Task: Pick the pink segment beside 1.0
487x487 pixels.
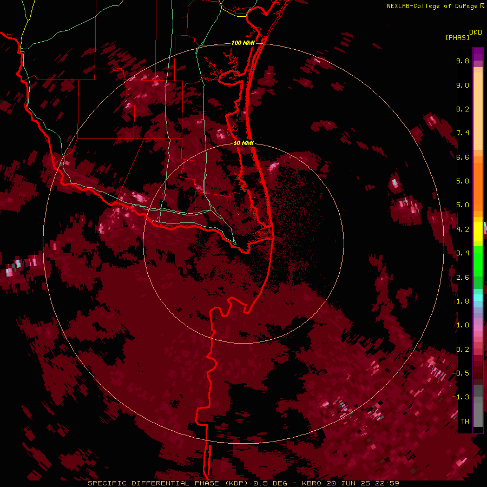Action: (x=478, y=328)
